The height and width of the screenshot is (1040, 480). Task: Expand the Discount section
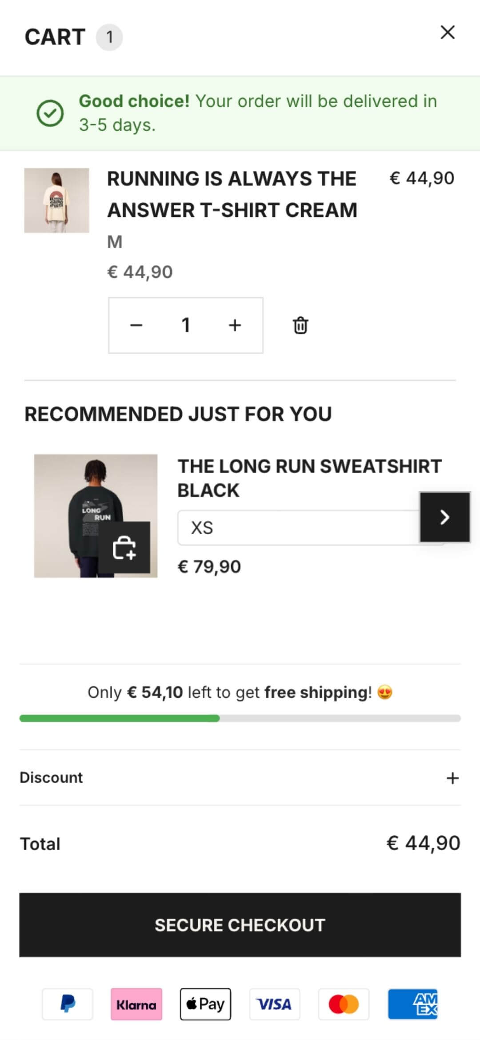click(452, 778)
